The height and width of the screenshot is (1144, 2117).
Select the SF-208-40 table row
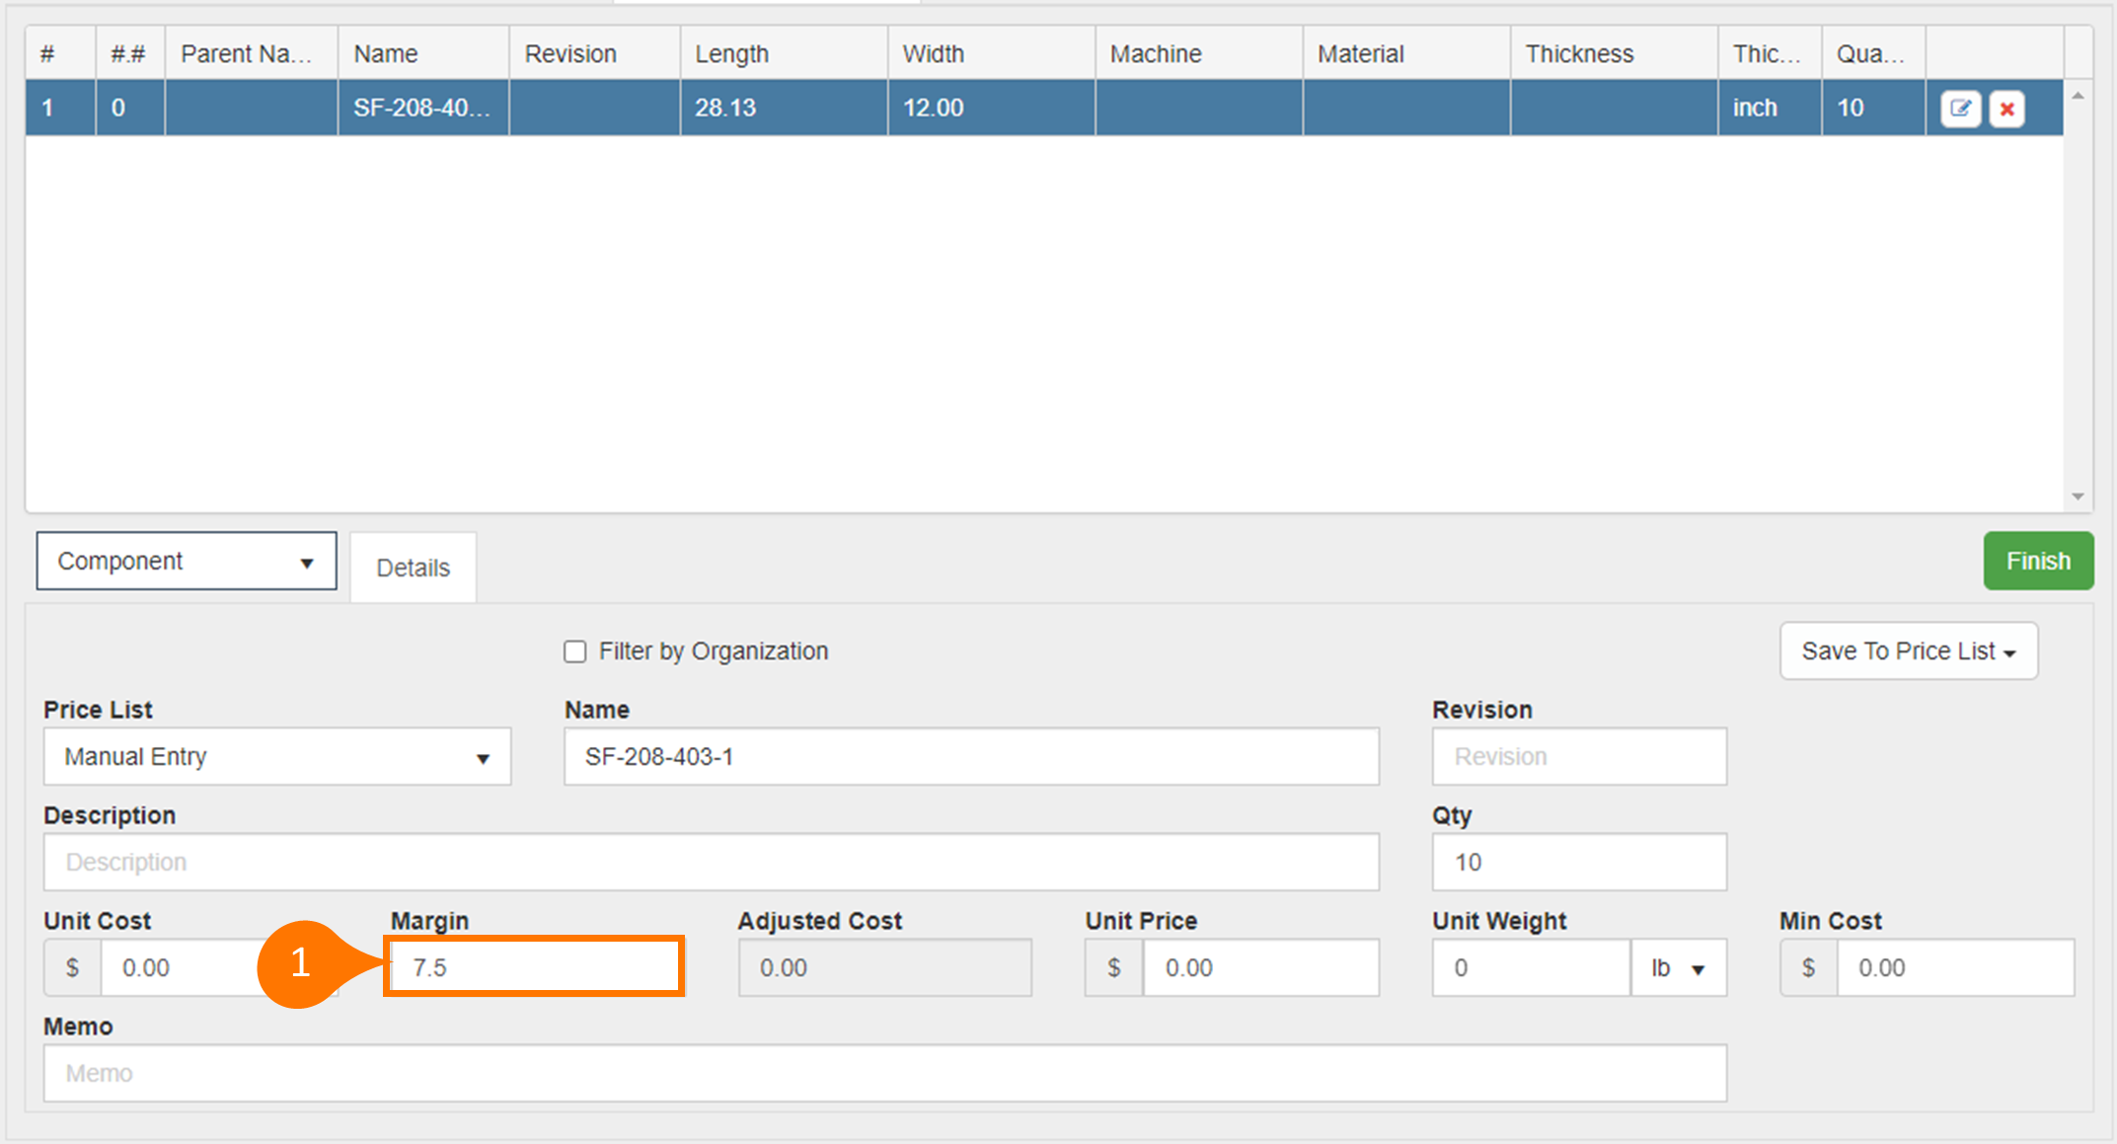pyautogui.click(x=421, y=109)
